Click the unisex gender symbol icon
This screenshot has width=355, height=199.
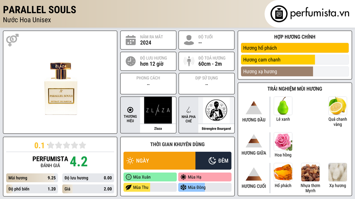[x=12, y=40]
